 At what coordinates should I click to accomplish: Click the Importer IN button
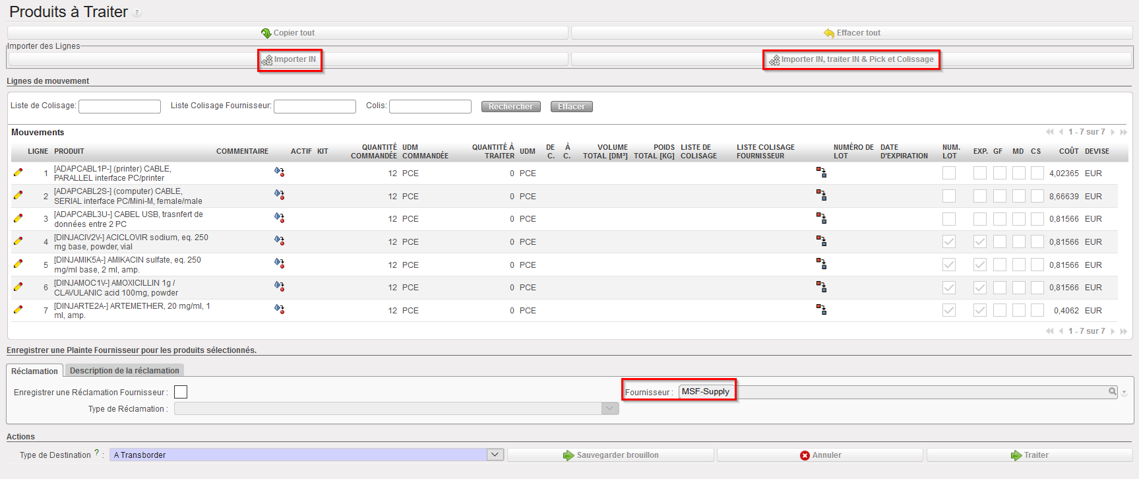(x=289, y=59)
